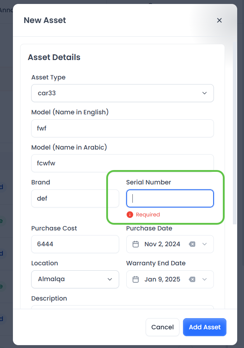
Task: Click the calendar icon in Purchase Date
Action: [x=136, y=244]
